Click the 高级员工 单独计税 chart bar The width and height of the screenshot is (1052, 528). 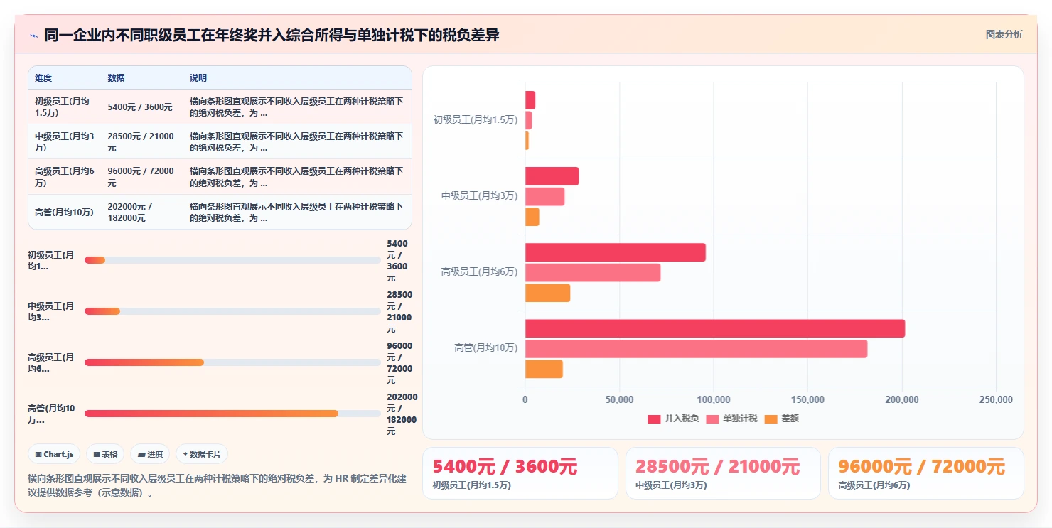(x=593, y=272)
